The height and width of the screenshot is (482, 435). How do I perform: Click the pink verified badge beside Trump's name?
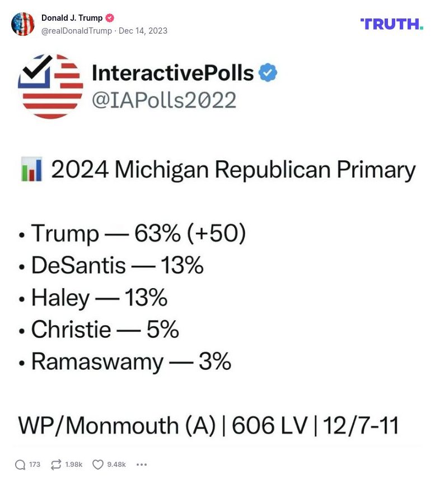coord(110,17)
